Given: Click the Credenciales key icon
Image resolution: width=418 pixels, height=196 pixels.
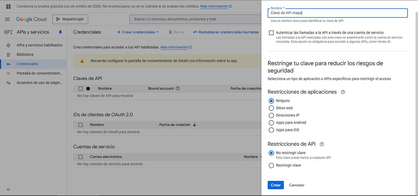Looking at the screenshot, I should tap(8, 64).
